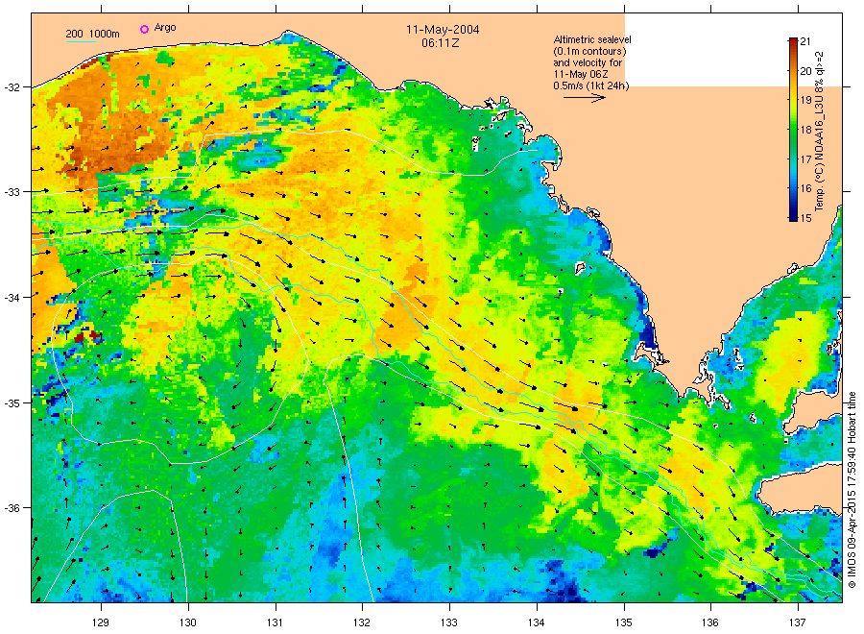The image size is (864, 634).
Task: Click the 'Altimetric sealevel' legend heading
Action: pyautogui.click(x=591, y=39)
